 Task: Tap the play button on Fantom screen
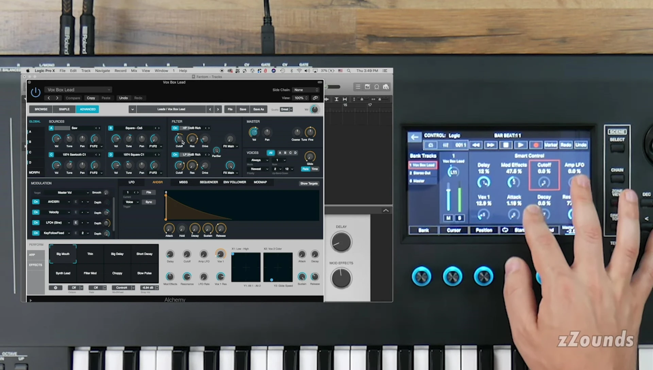tap(520, 145)
